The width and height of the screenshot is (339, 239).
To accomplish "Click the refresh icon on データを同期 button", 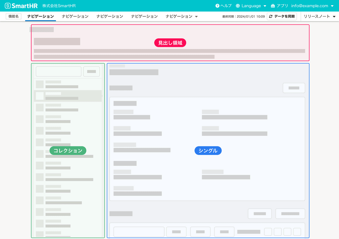I will [x=270, y=16].
